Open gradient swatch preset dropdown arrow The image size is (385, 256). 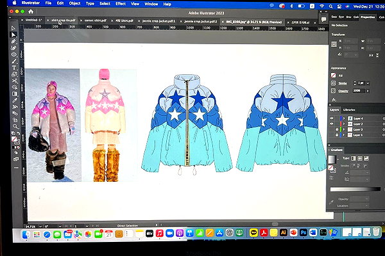pos(338,159)
